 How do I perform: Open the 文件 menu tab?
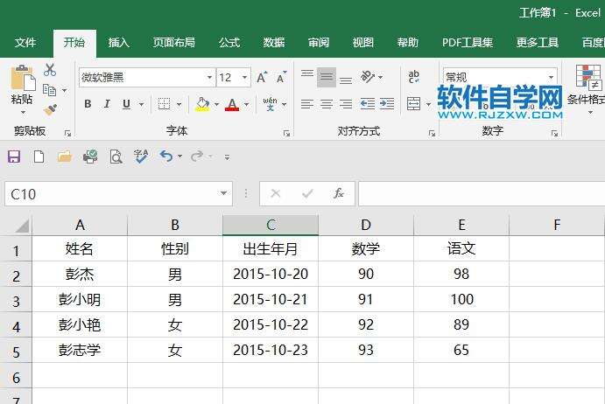25,42
